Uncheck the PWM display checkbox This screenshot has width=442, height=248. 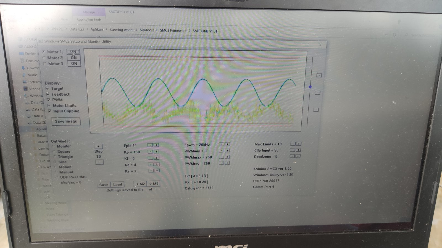(49, 100)
